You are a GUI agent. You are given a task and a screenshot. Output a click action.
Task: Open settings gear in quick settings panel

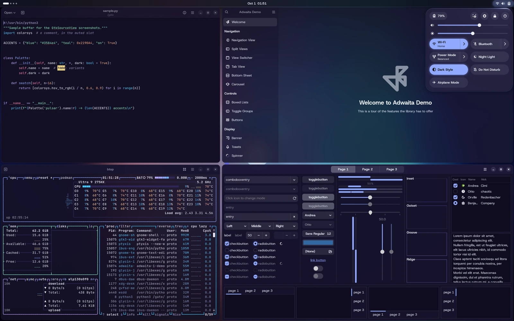484,16
